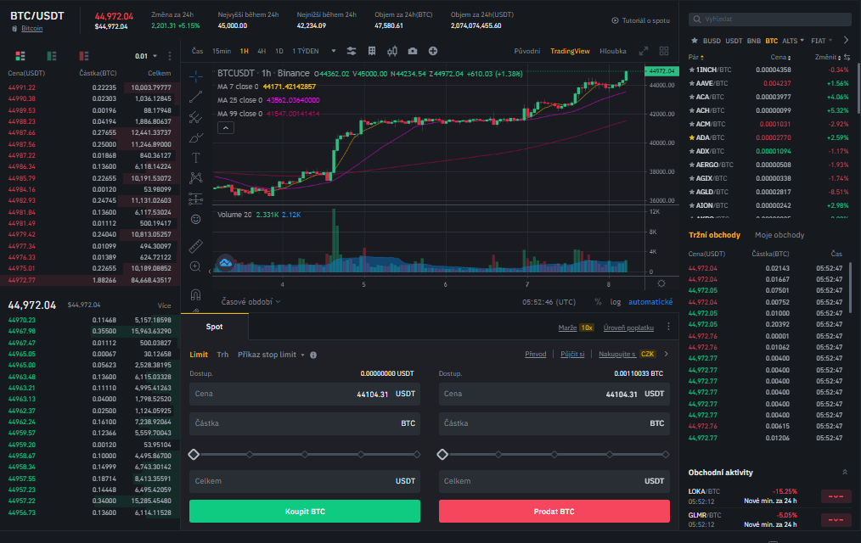
Task: Open ALTS markets dropdown
Action: point(793,41)
